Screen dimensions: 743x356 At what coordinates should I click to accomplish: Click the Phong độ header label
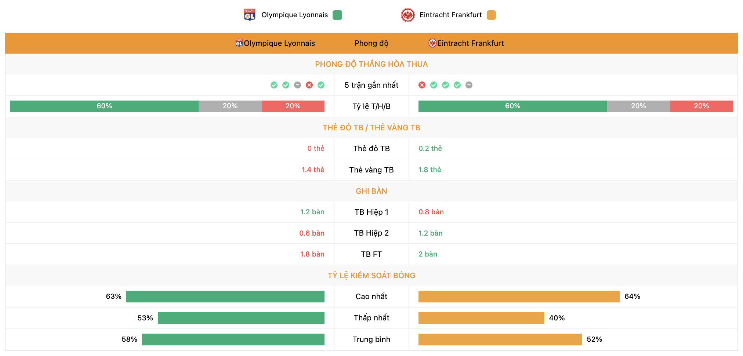coord(371,43)
